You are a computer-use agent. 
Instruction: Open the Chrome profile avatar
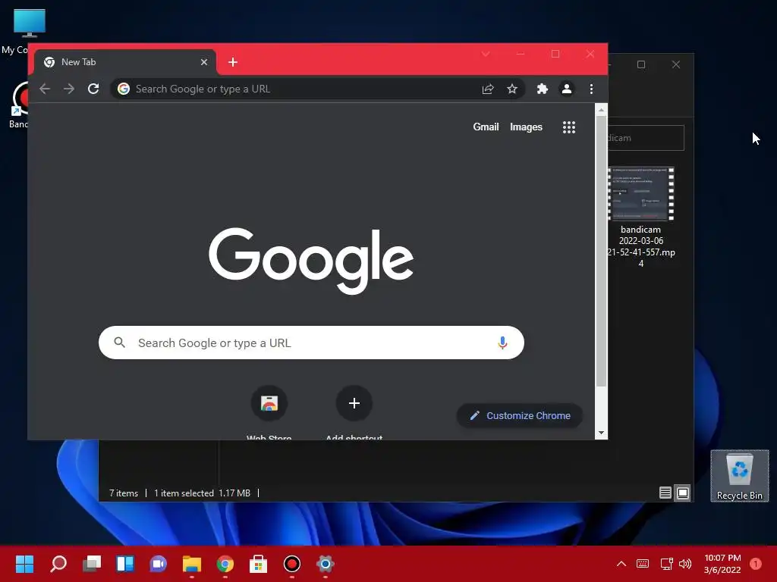[x=566, y=89]
